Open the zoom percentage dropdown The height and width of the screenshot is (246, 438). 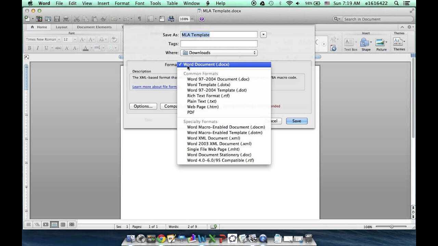point(192,19)
